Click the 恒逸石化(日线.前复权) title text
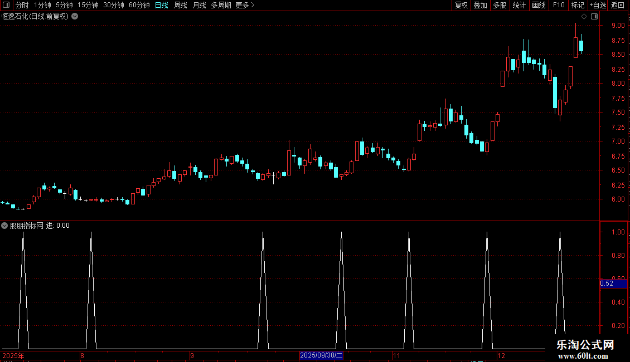Viewport: 630px width, 362px height. pos(35,17)
